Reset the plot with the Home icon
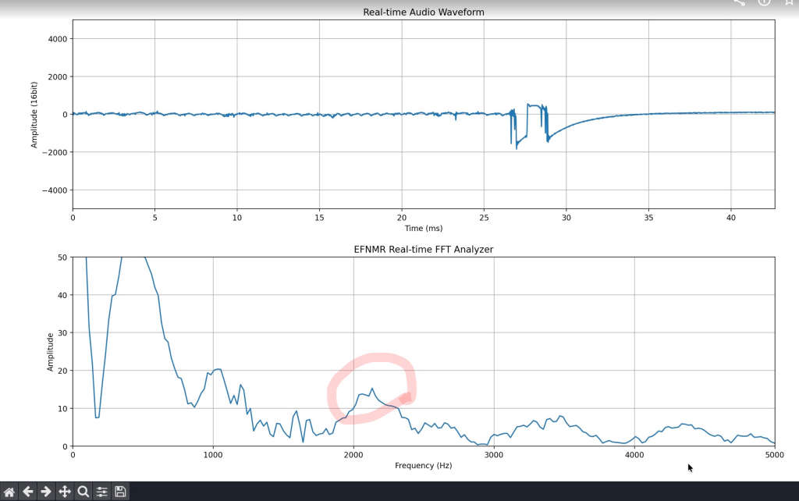This screenshot has width=799, height=501. [x=9, y=492]
